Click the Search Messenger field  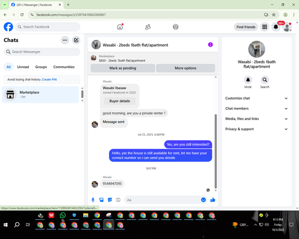click(x=42, y=52)
